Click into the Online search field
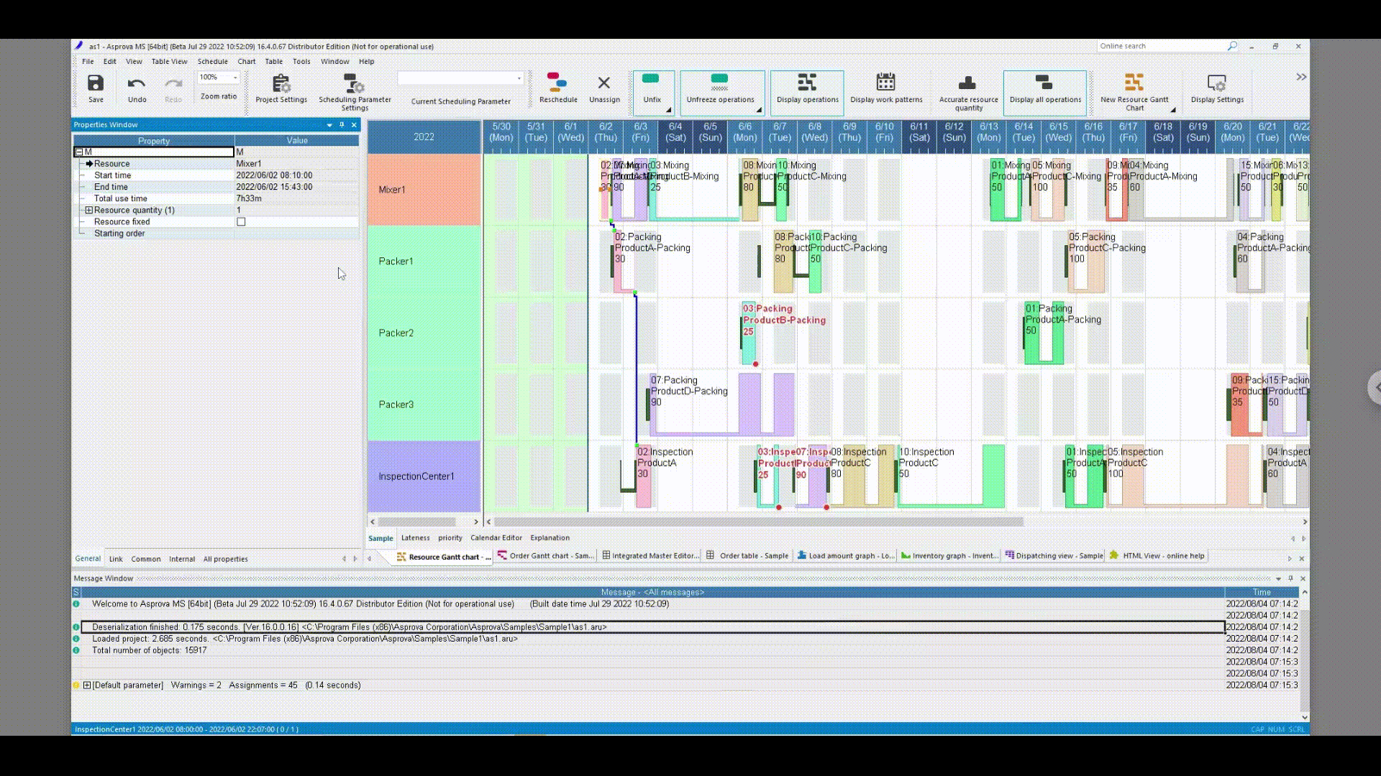1381x776 pixels. [1162, 46]
